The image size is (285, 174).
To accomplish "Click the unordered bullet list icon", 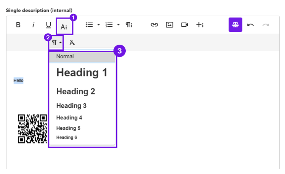I will coord(89,25).
